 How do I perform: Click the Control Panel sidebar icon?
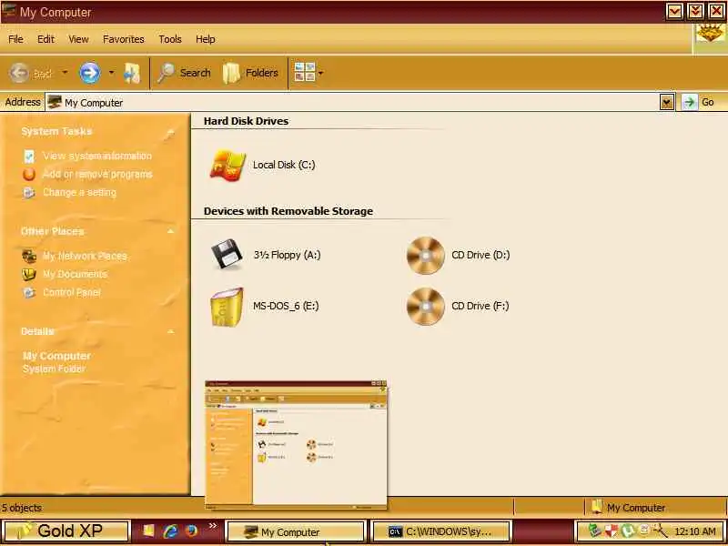29,292
